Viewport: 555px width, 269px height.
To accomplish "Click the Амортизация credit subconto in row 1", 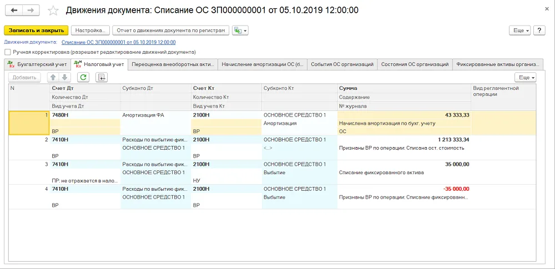I will [299, 123].
